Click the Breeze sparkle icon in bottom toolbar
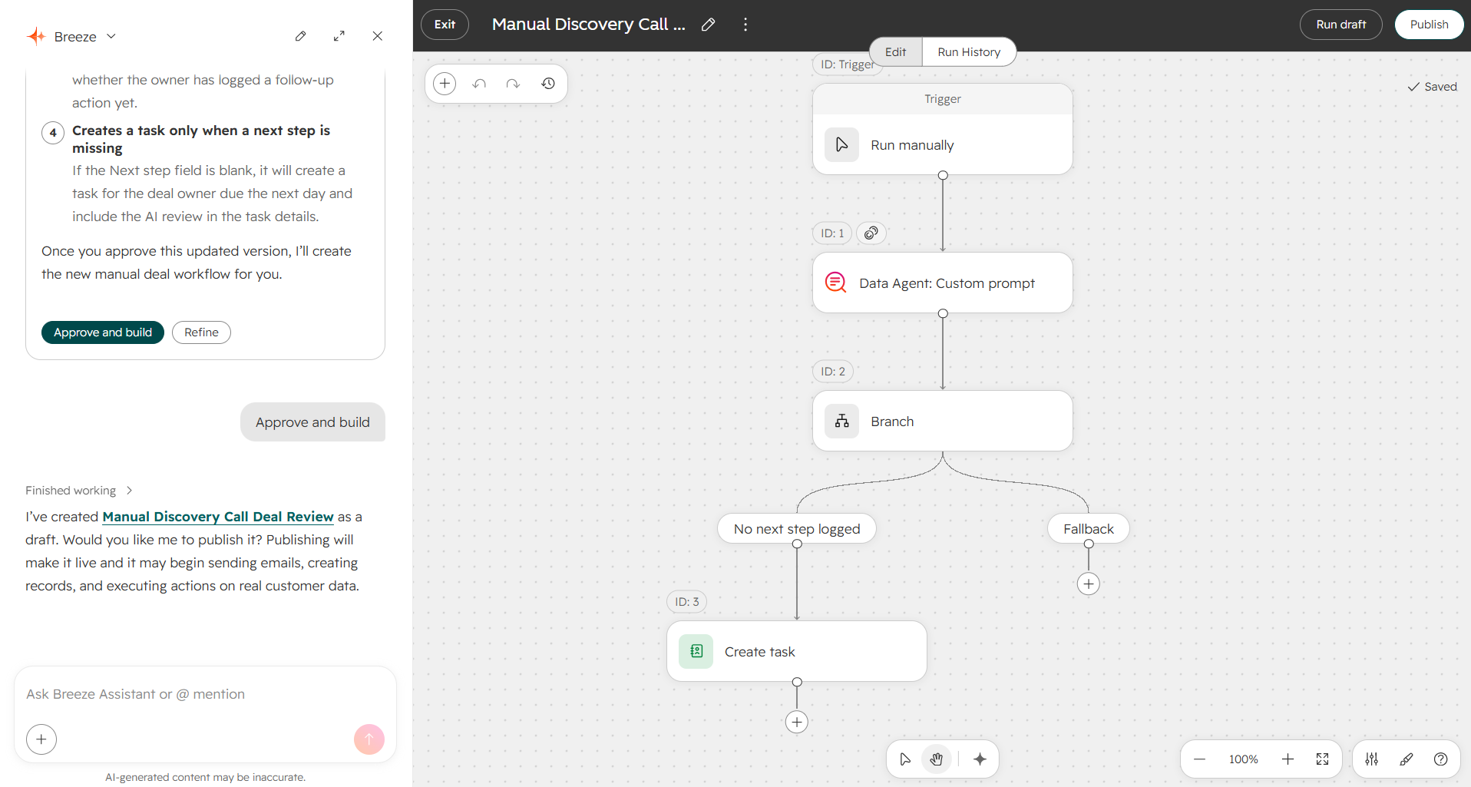Screen dimensions: 1471x787 pos(980,759)
